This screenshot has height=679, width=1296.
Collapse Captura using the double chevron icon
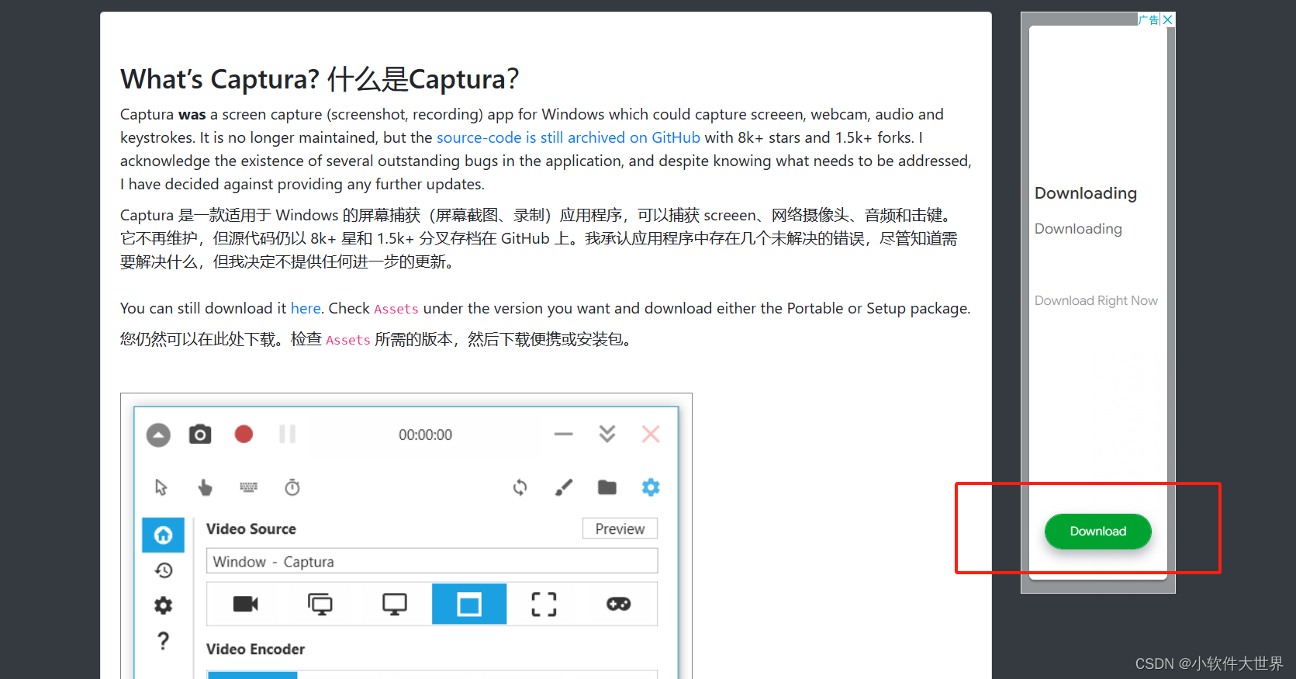tap(607, 434)
